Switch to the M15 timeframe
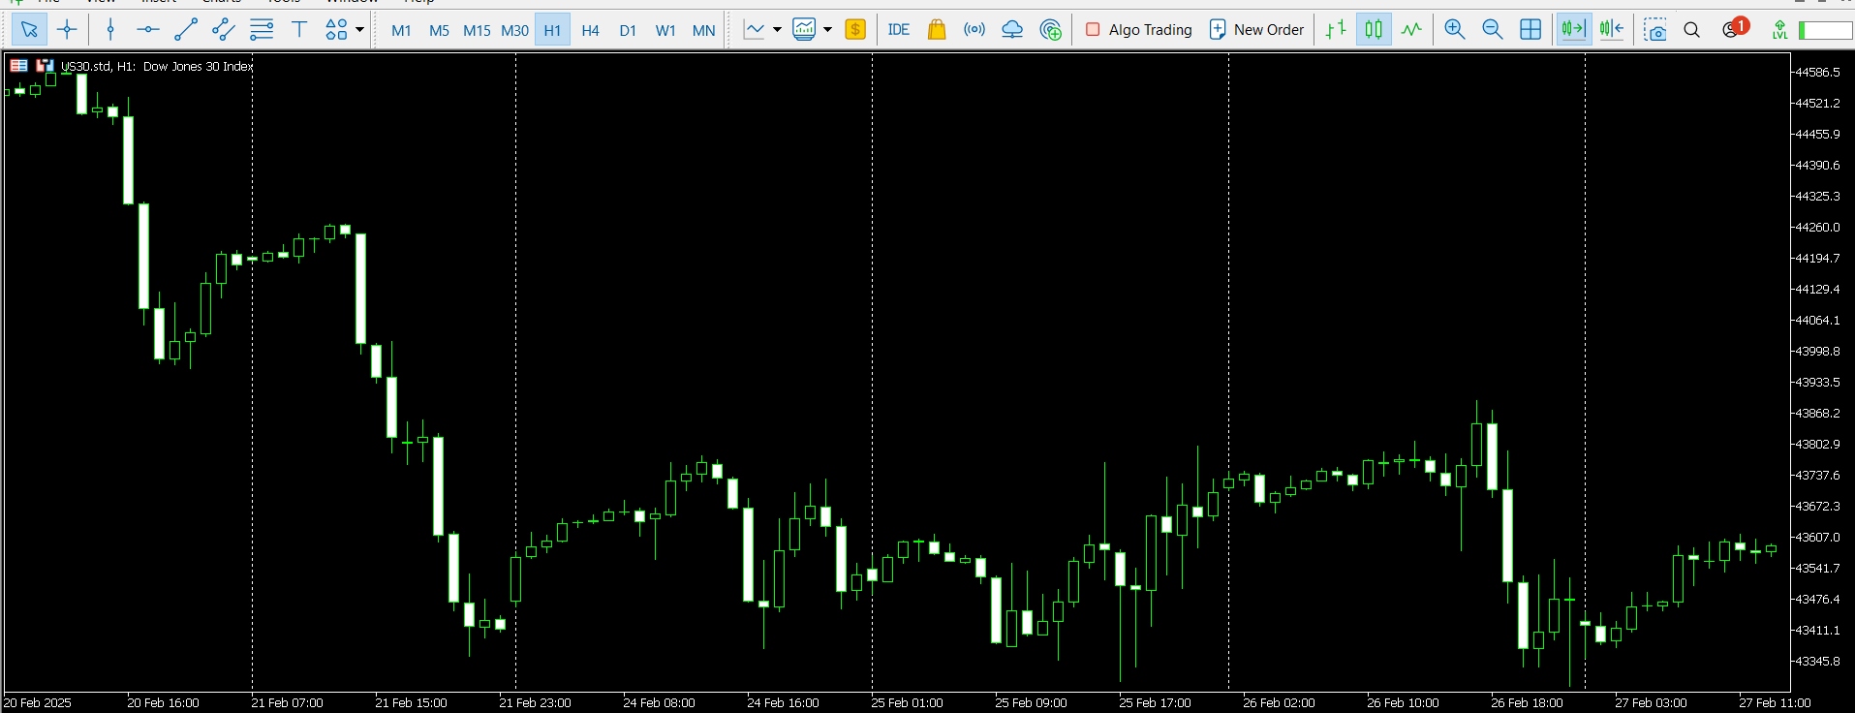 (x=477, y=30)
